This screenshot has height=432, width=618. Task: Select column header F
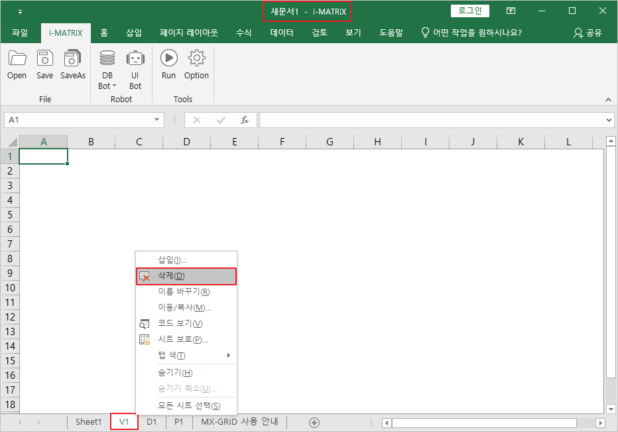(x=282, y=142)
